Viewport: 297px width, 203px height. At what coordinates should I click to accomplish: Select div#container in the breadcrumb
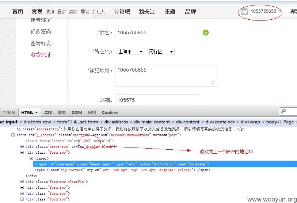coord(220,122)
